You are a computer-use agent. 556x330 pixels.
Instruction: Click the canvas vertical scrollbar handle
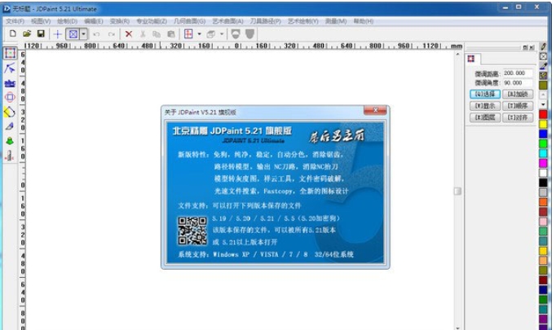(x=458, y=191)
